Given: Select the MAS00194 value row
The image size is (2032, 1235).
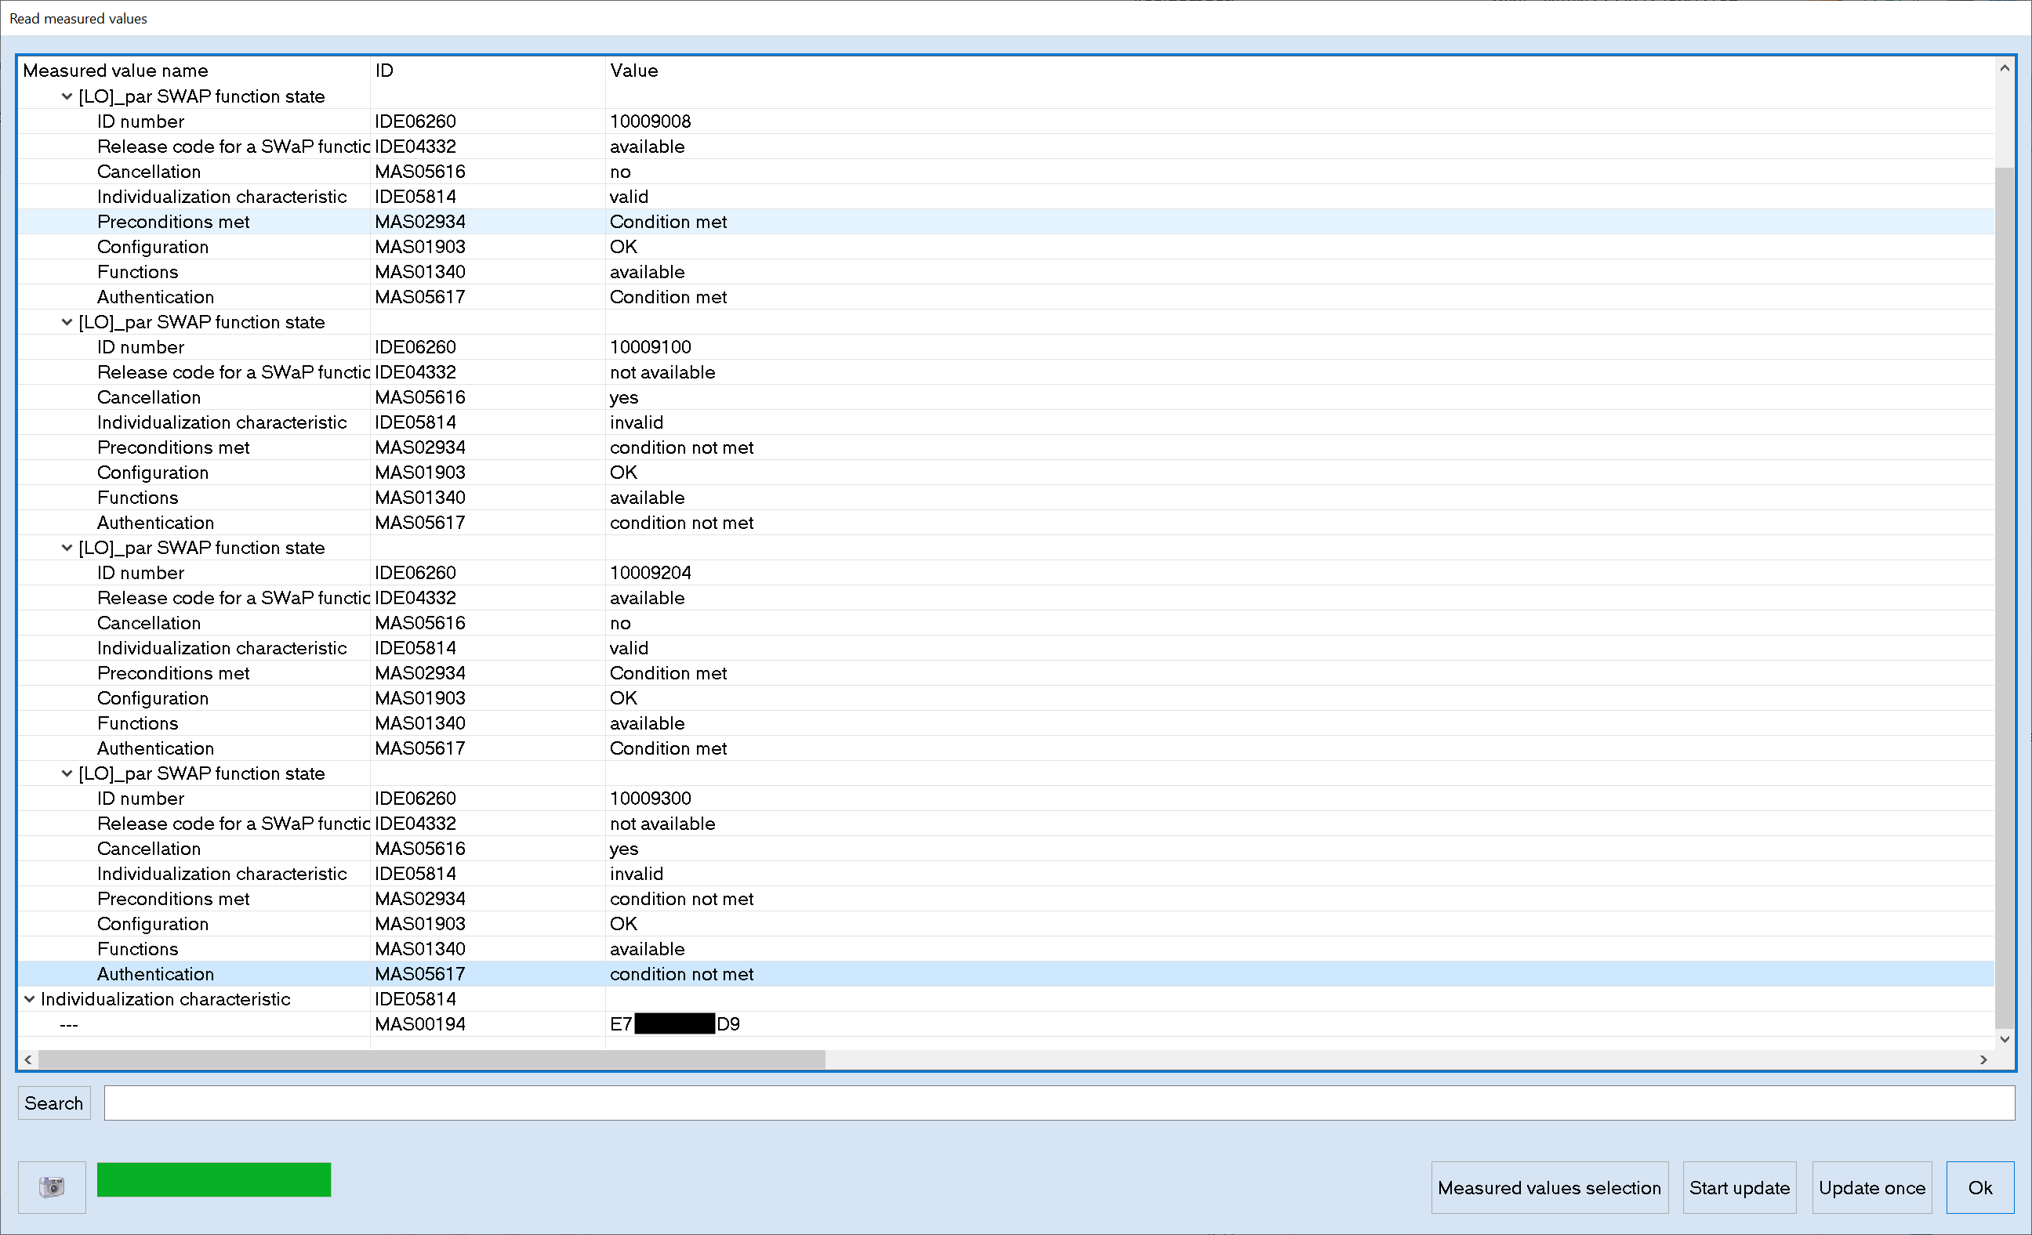Looking at the screenshot, I should click(420, 1024).
